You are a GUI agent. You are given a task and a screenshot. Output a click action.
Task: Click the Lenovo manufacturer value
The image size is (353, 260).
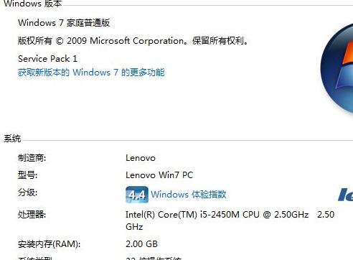(x=141, y=158)
